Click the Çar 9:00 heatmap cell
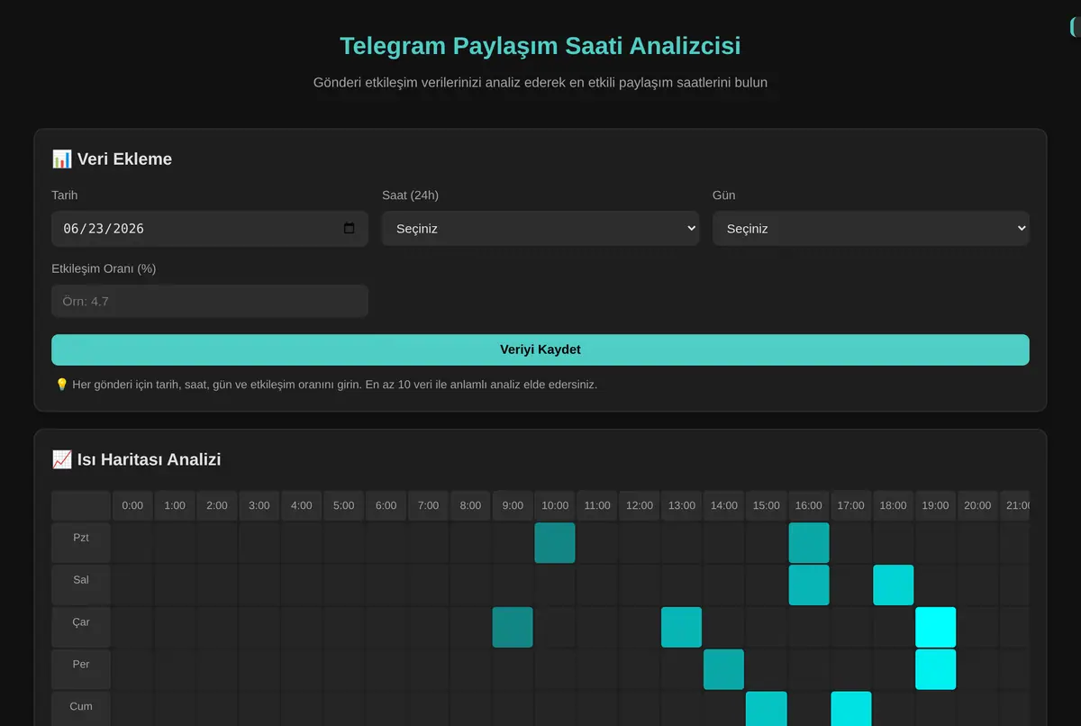Screen dimensions: 1081x726 point(513,628)
